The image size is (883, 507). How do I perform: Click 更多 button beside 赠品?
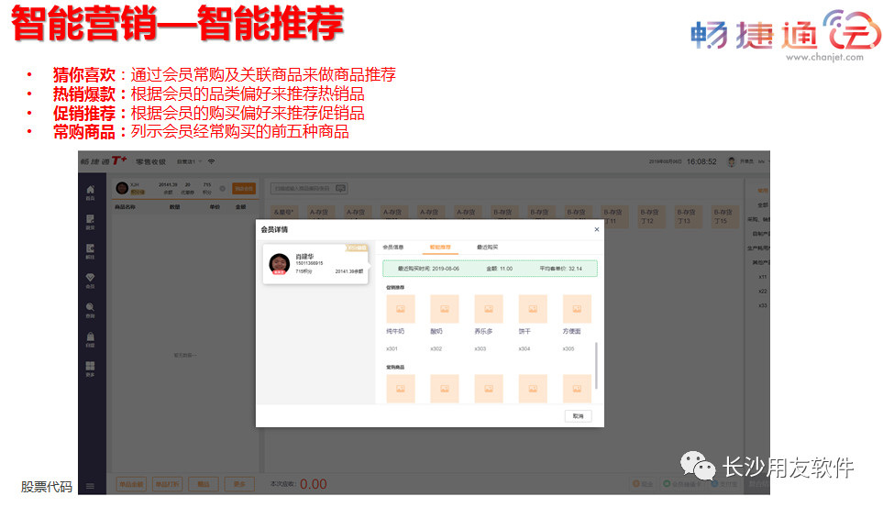coord(239,484)
